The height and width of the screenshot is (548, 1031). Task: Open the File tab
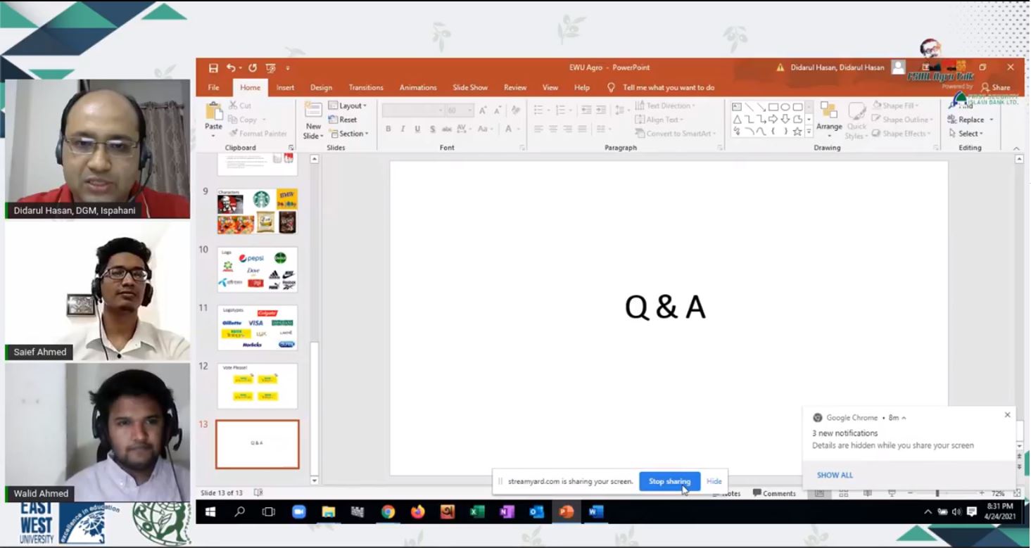tap(213, 88)
